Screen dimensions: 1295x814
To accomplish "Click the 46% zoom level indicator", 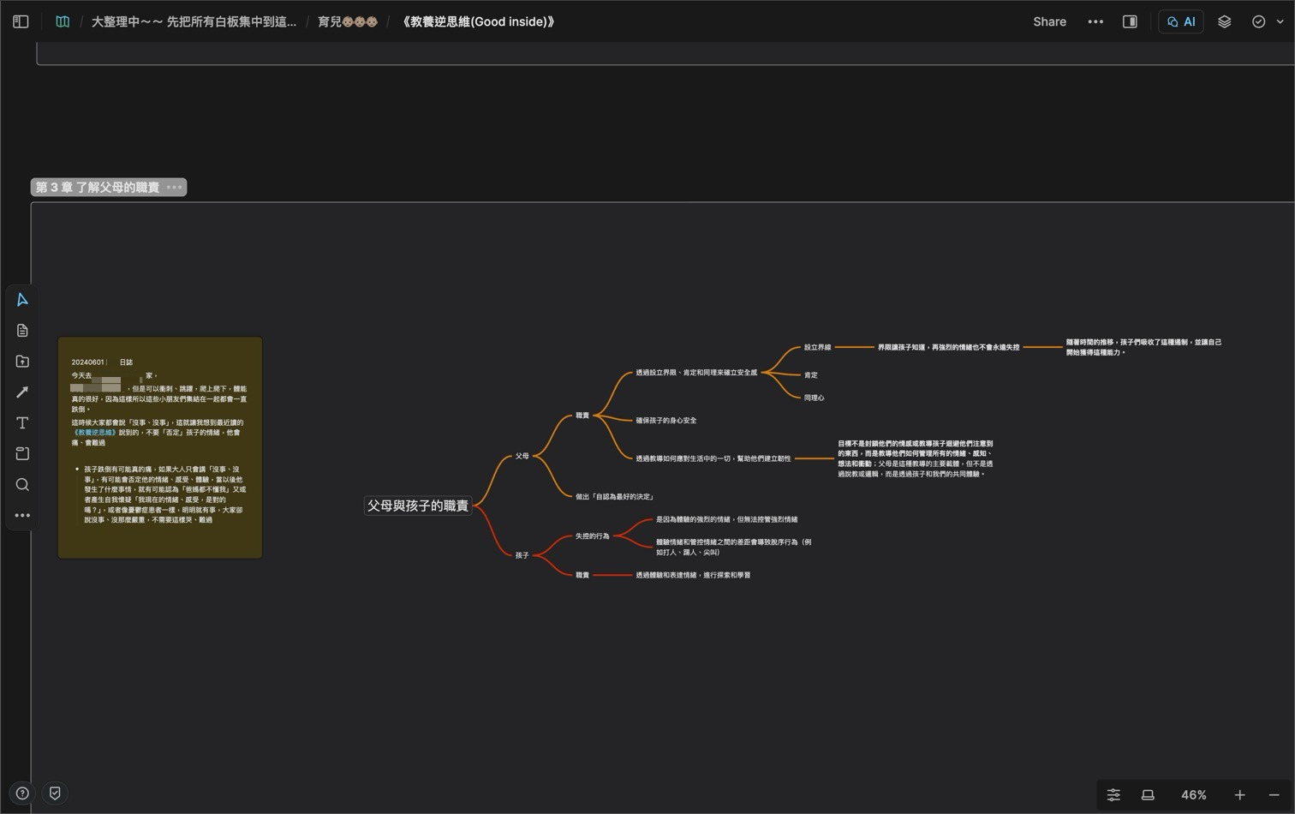I will pos(1193,795).
